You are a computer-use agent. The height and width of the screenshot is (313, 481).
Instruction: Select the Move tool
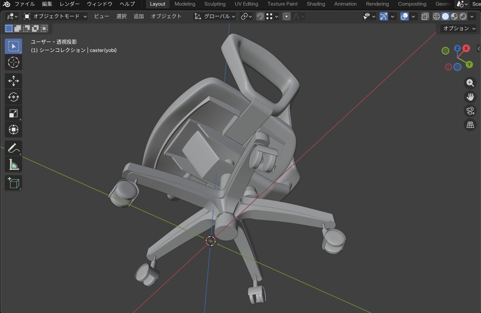13,81
